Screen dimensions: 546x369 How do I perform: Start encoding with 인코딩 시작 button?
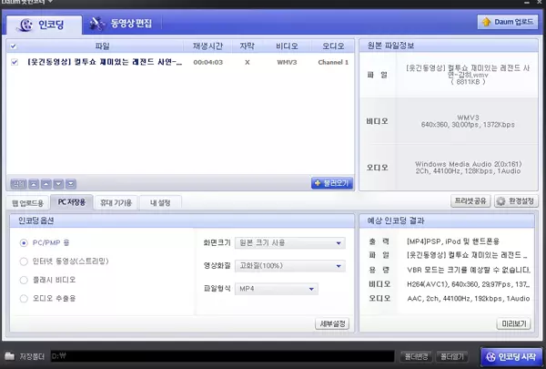coord(511,357)
